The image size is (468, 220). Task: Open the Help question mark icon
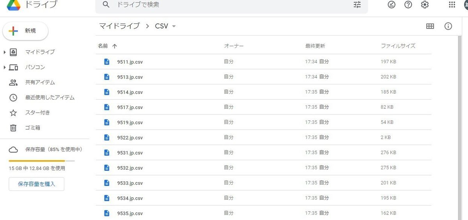point(408,5)
